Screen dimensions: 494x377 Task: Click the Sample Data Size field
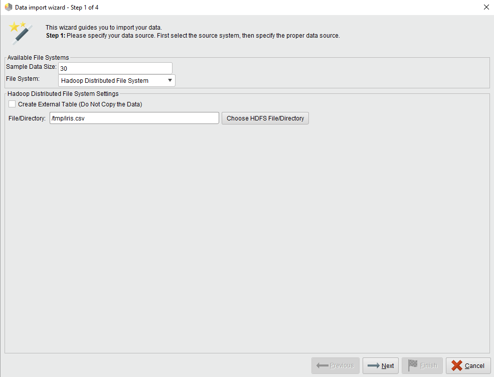[x=115, y=68]
